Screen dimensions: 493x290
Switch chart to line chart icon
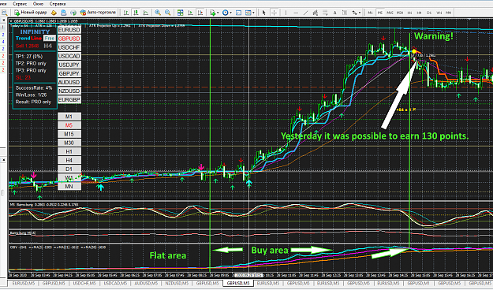click(x=146, y=13)
